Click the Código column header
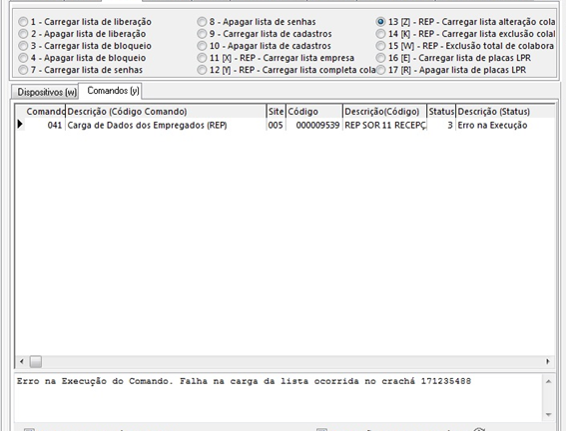 click(314, 112)
